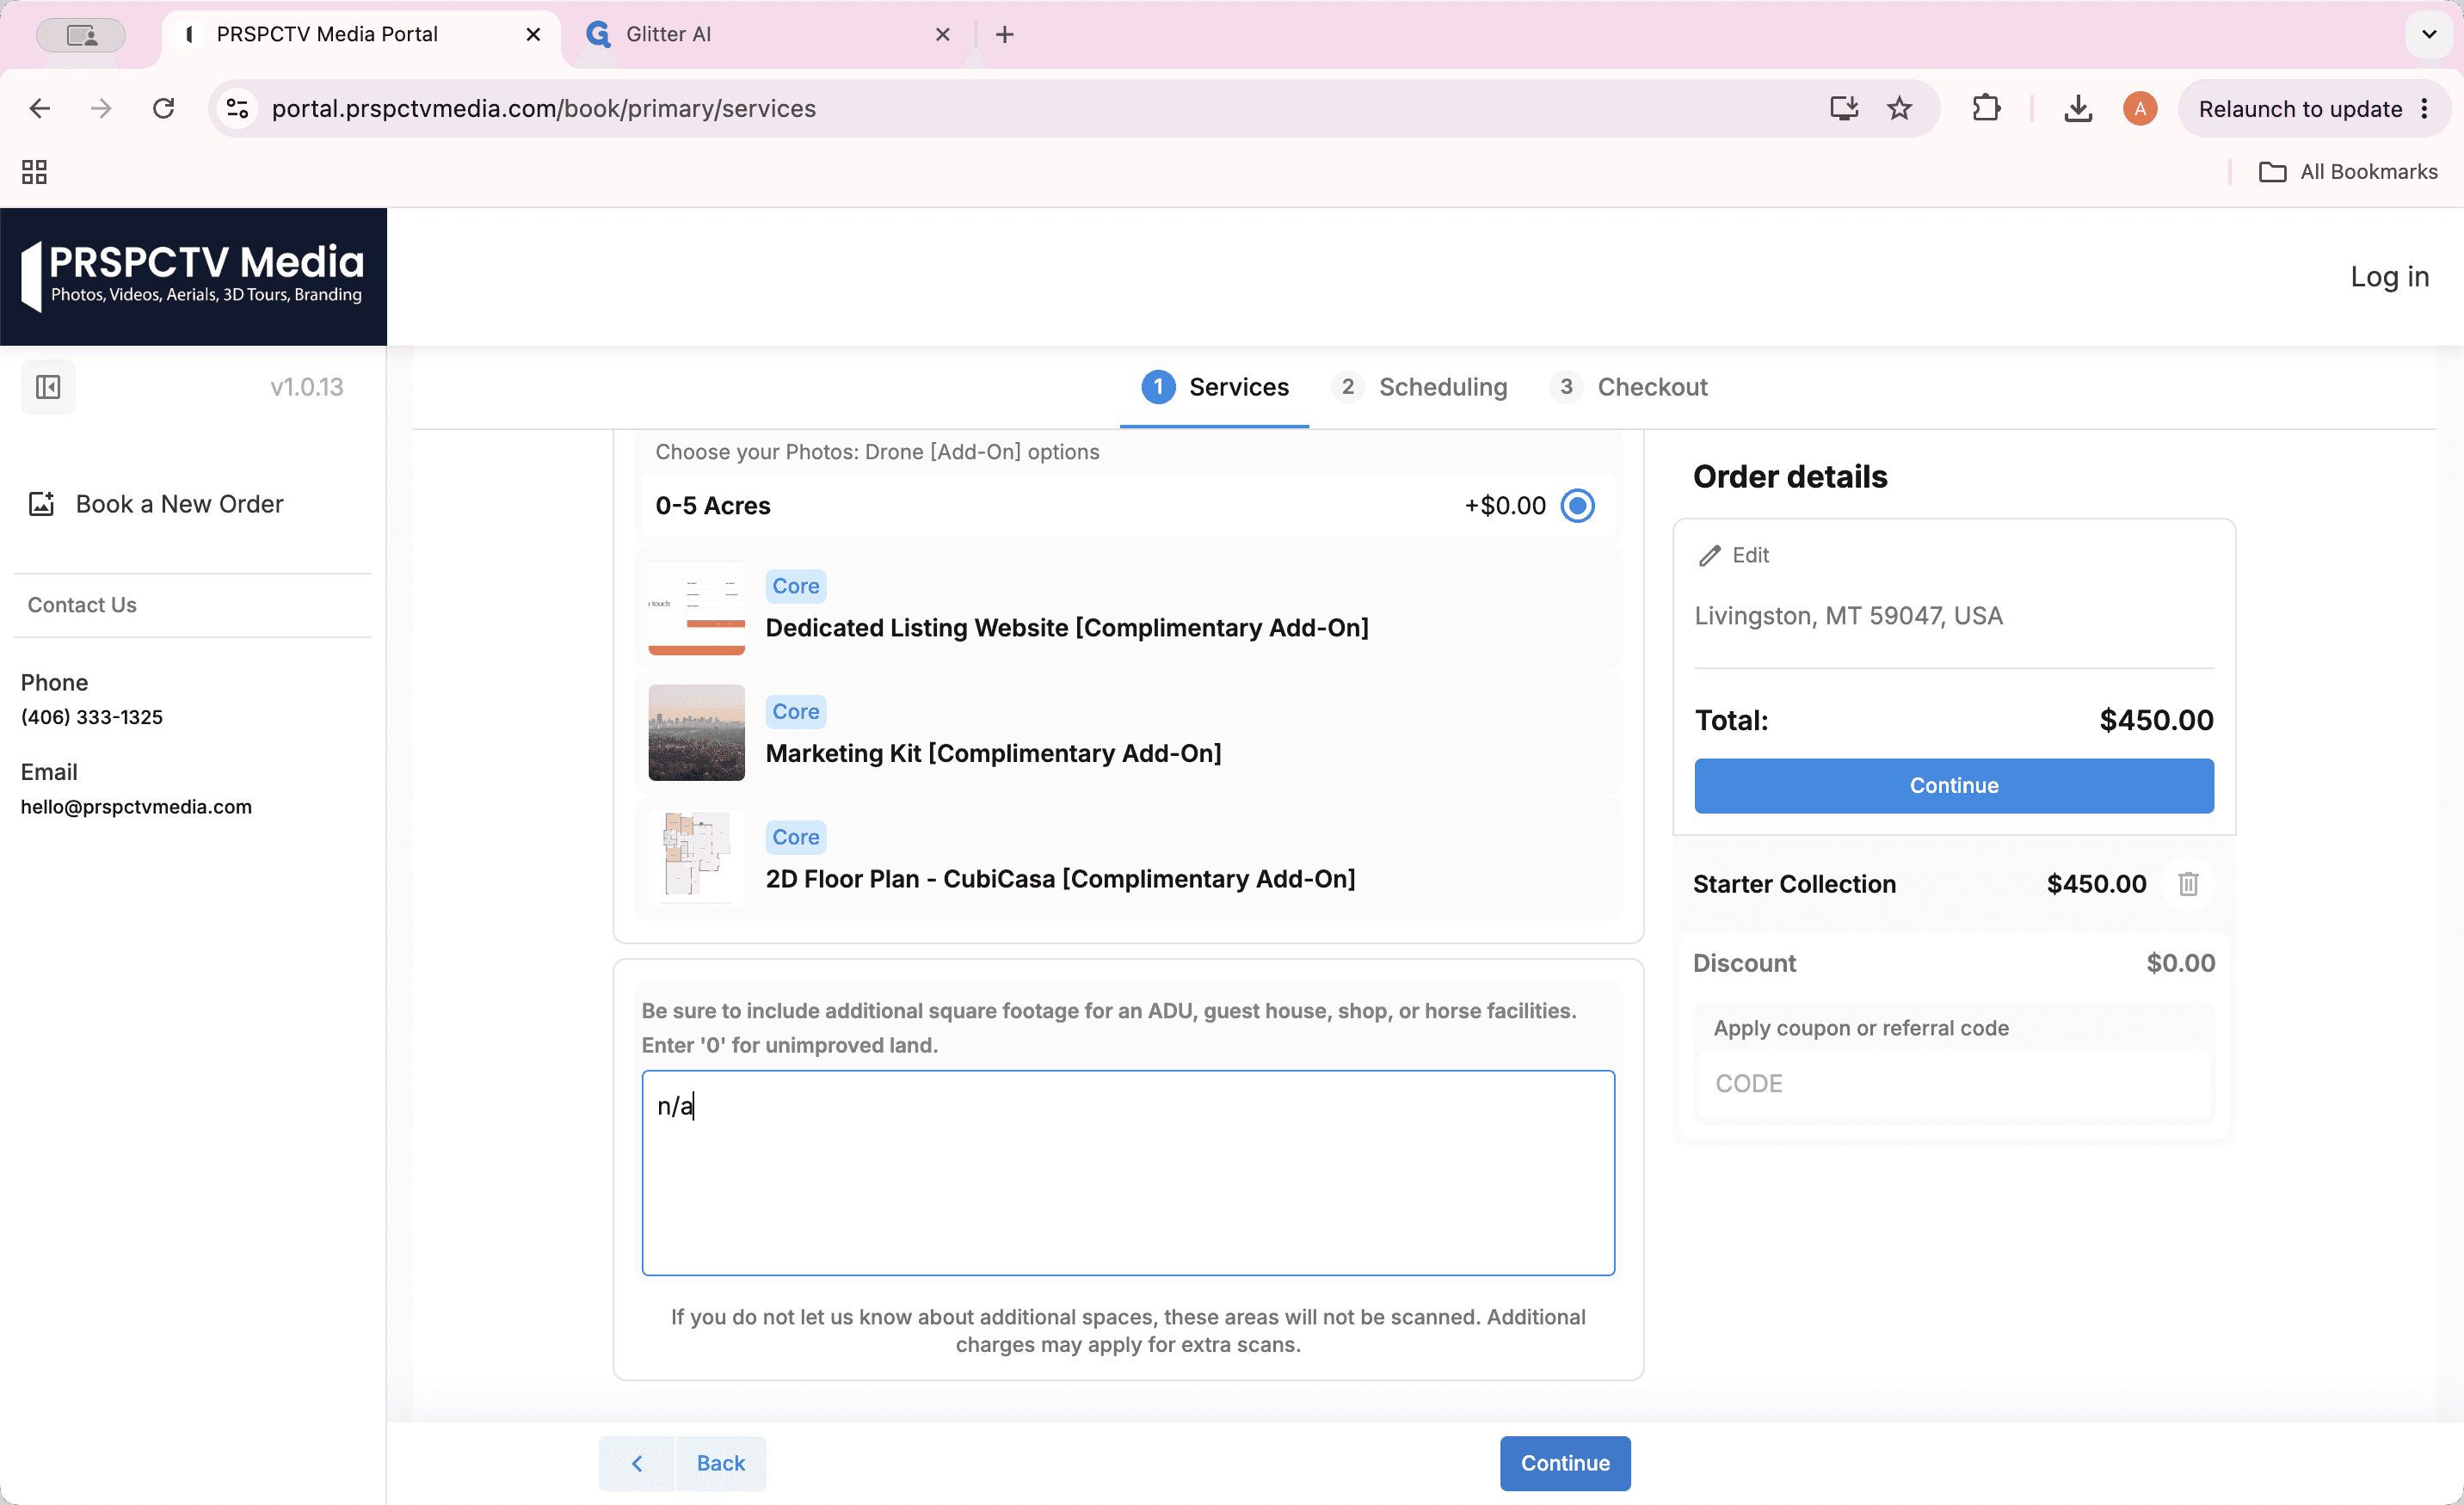Open the Relaunch to update menu dots
This screenshot has width=2464, height=1505.
[x=2424, y=107]
